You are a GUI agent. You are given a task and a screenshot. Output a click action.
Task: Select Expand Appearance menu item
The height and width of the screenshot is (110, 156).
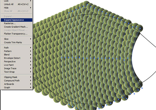[16, 20]
